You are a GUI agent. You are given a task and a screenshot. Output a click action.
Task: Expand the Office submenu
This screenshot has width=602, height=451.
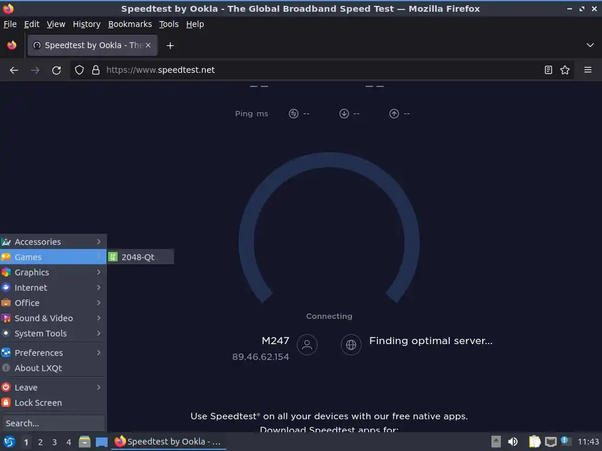tap(53, 303)
